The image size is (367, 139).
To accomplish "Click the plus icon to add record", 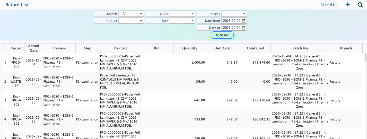I will coord(348,5).
